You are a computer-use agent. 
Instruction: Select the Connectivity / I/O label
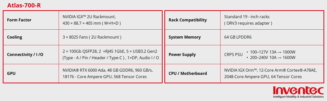pos(25,54)
